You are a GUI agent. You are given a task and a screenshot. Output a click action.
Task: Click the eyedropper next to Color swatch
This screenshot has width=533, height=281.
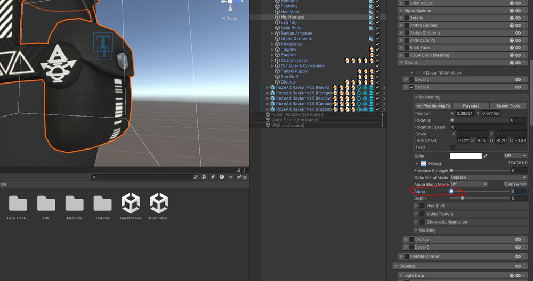[x=486, y=156]
